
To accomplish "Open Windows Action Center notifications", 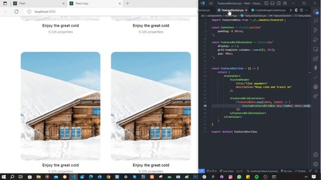I will 313,176.
